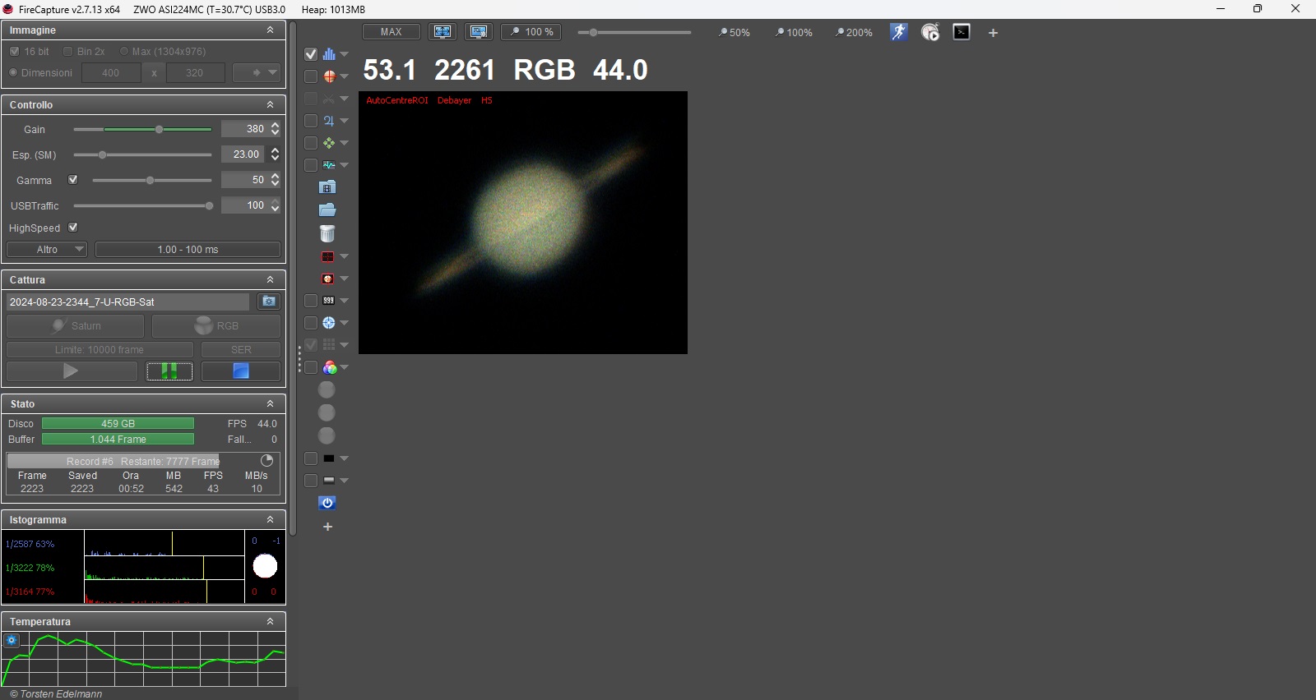
Task: Collapse the Controllo panel
Action: [x=270, y=105]
